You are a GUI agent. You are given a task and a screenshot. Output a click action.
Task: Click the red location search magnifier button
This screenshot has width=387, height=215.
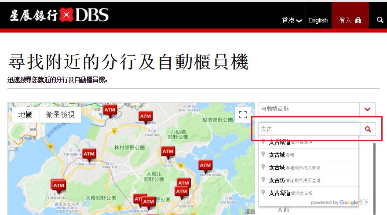tap(368, 129)
